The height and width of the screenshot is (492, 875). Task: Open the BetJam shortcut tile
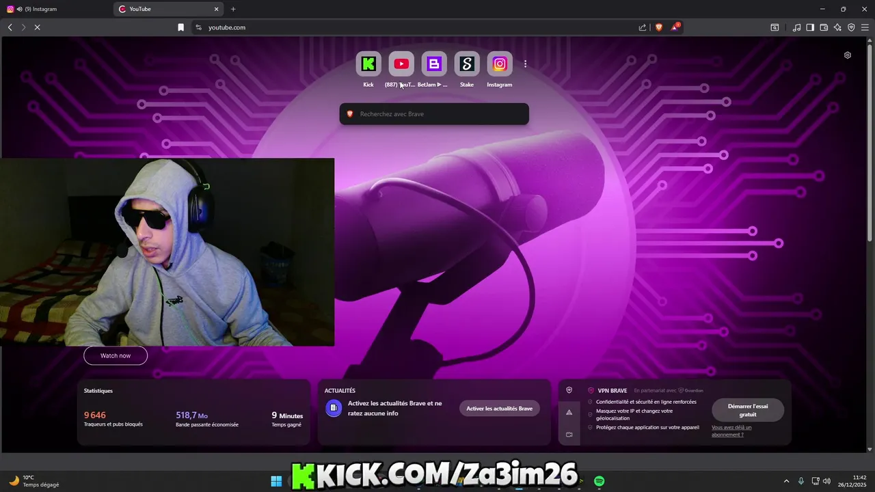[x=434, y=64]
